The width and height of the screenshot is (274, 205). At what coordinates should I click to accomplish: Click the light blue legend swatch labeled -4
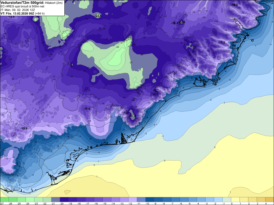click(201, 200)
